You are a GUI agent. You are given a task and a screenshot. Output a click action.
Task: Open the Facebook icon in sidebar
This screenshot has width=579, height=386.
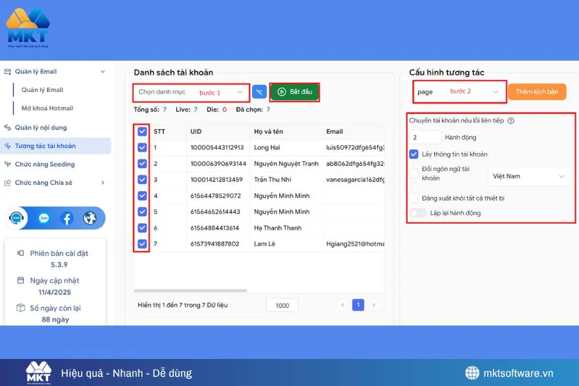(x=67, y=218)
